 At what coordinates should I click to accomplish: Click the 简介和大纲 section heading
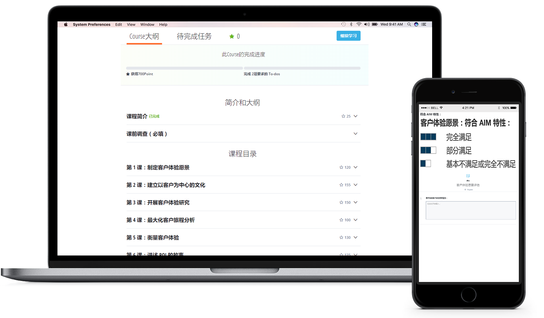pos(242,103)
